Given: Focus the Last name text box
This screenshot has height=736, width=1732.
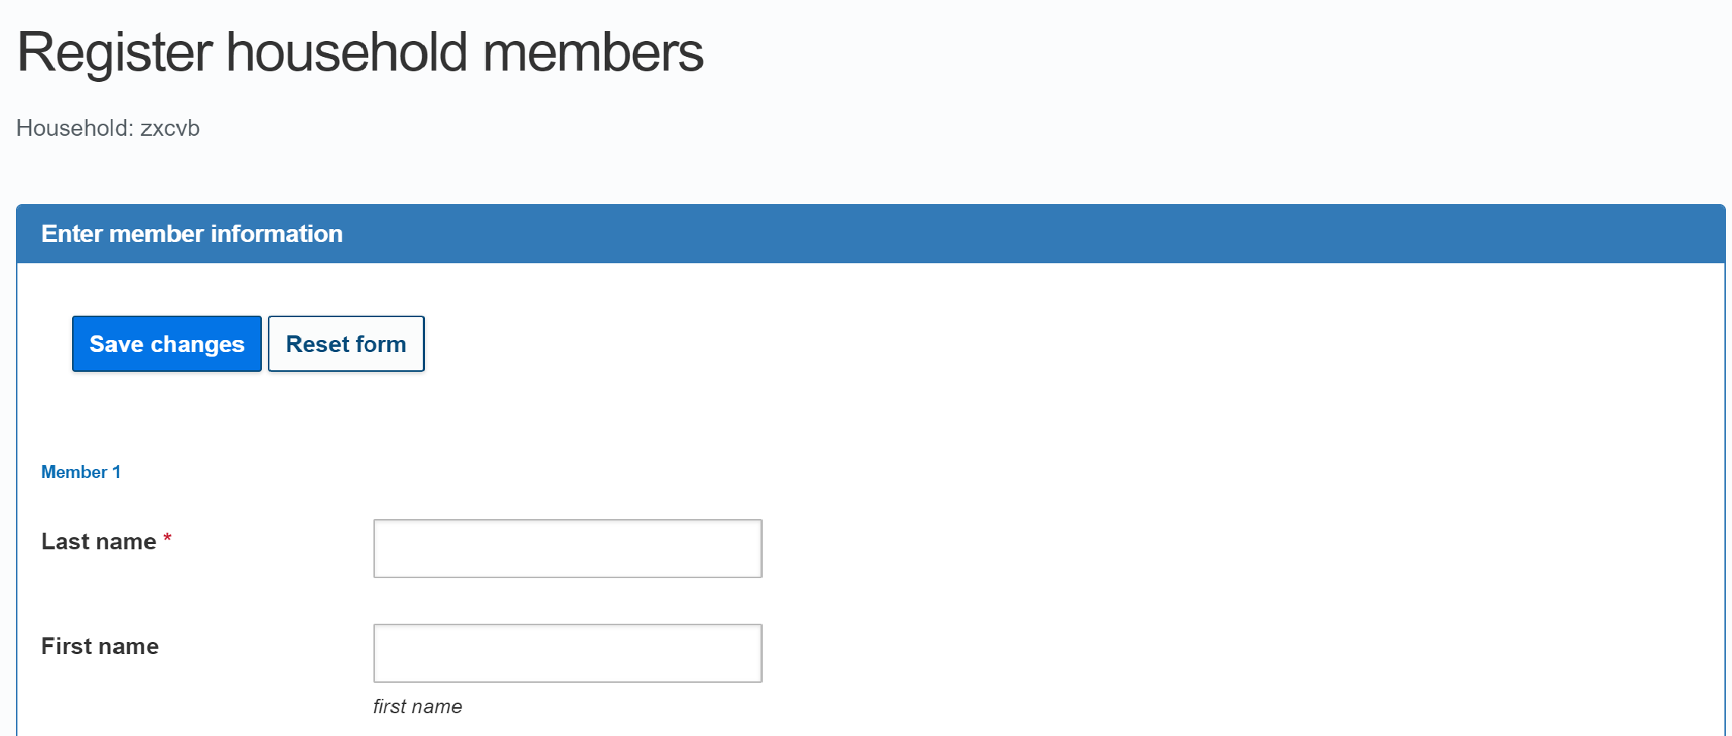Looking at the screenshot, I should (567, 549).
